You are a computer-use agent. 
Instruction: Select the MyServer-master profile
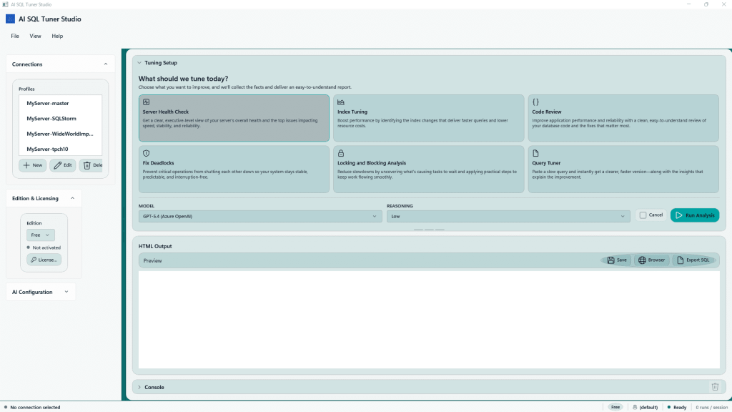point(60,103)
